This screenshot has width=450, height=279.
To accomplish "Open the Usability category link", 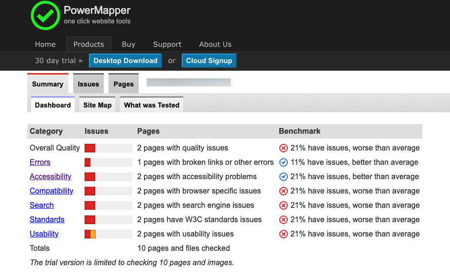I will pyautogui.click(x=44, y=234).
